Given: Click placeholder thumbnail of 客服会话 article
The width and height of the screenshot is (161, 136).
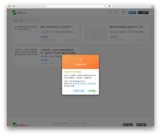Looking at the screenshot, I should coord(96,33).
